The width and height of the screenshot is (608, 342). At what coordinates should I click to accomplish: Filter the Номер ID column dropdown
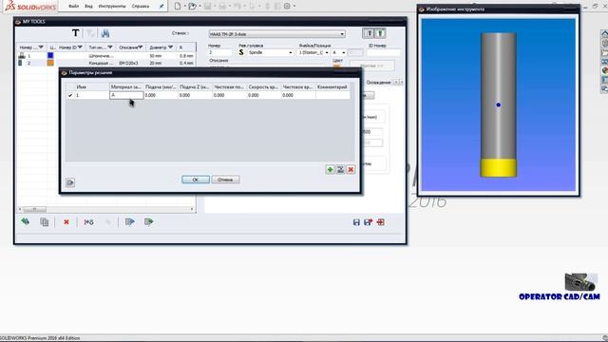pos(80,47)
